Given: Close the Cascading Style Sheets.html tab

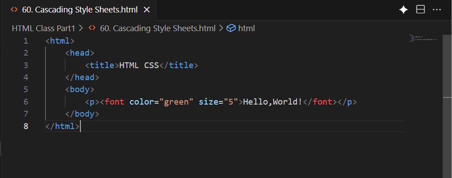Looking at the screenshot, I should click(x=146, y=10).
